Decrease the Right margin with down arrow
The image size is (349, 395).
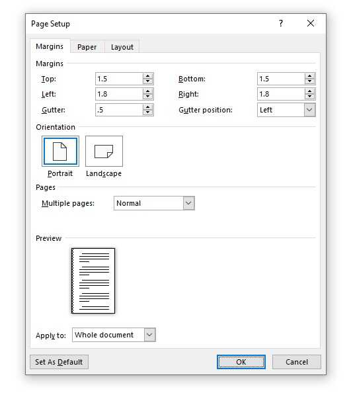coord(309,97)
